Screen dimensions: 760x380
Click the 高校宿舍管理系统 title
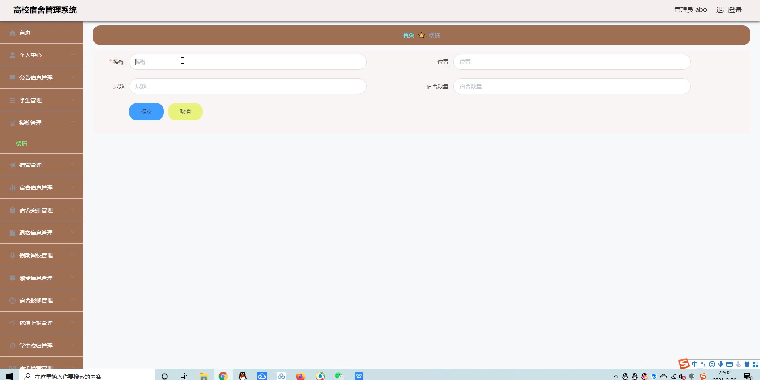[45, 10]
